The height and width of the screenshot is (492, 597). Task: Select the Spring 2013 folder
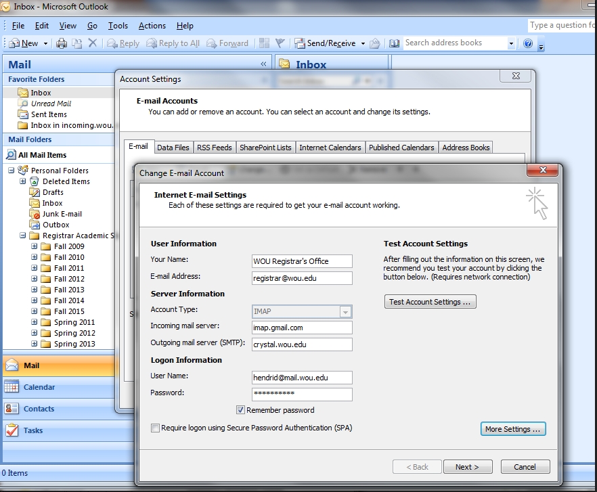pos(74,344)
